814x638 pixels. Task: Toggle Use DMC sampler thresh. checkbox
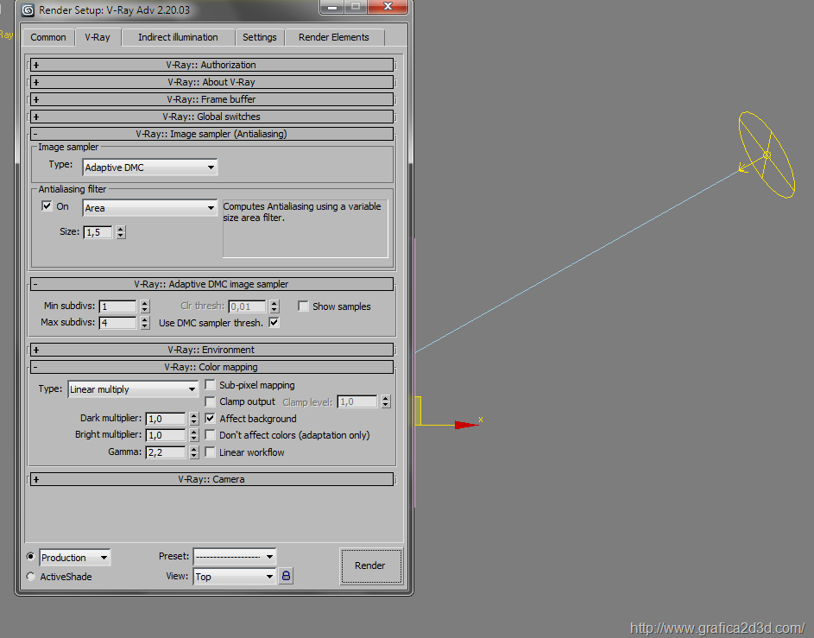274,323
